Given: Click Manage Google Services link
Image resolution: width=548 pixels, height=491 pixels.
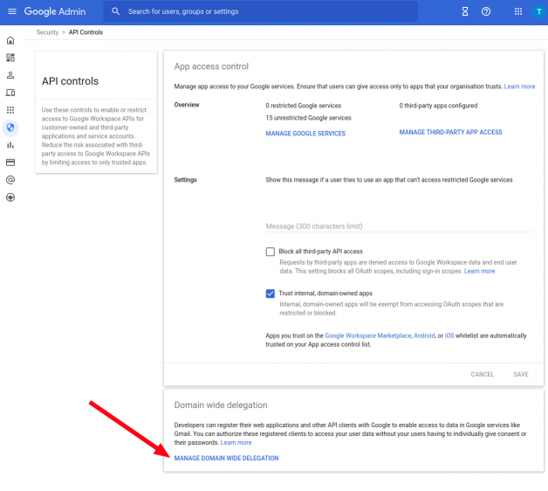Looking at the screenshot, I should coord(305,134).
